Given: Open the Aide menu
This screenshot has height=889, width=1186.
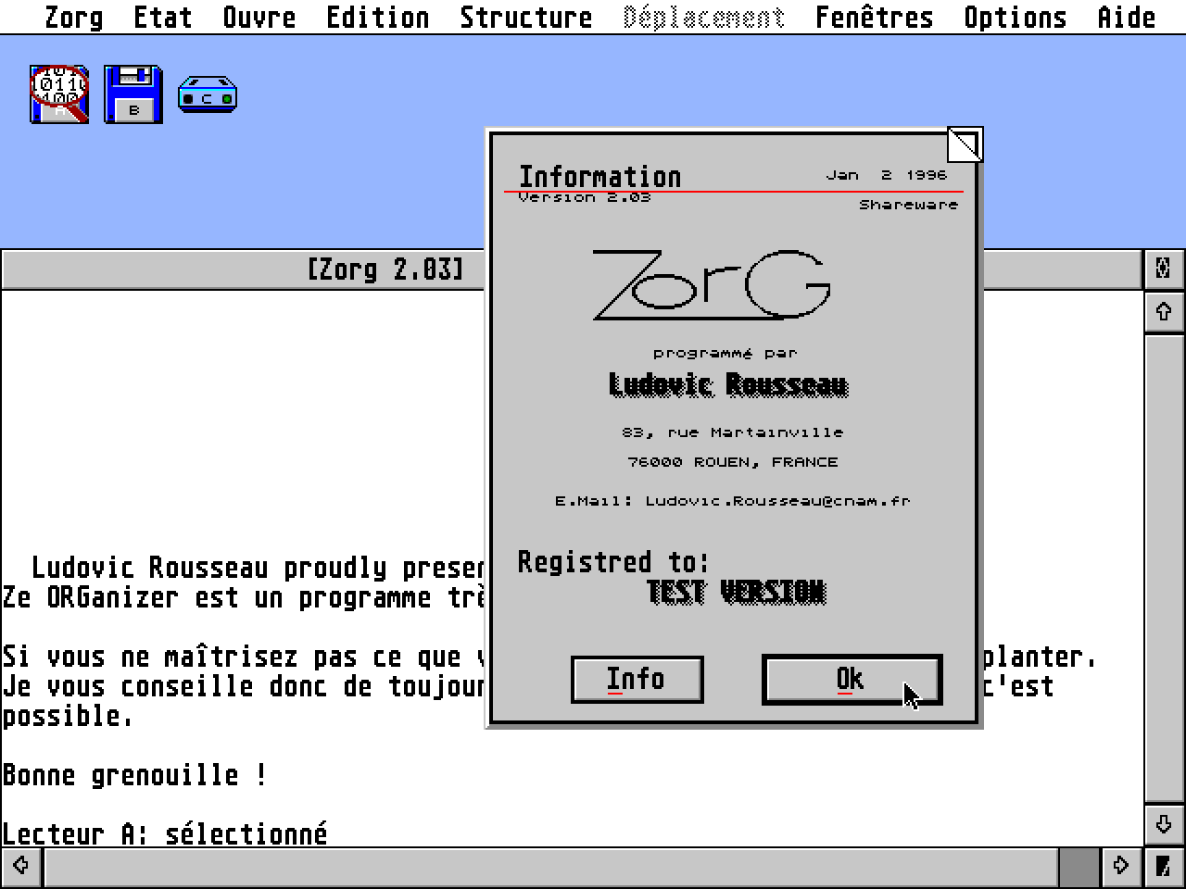Looking at the screenshot, I should [x=1126, y=16].
